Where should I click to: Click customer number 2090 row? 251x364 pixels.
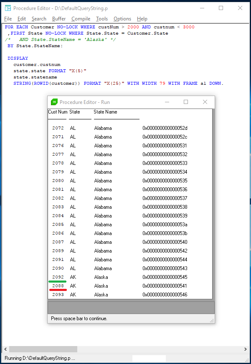[x=58, y=268]
